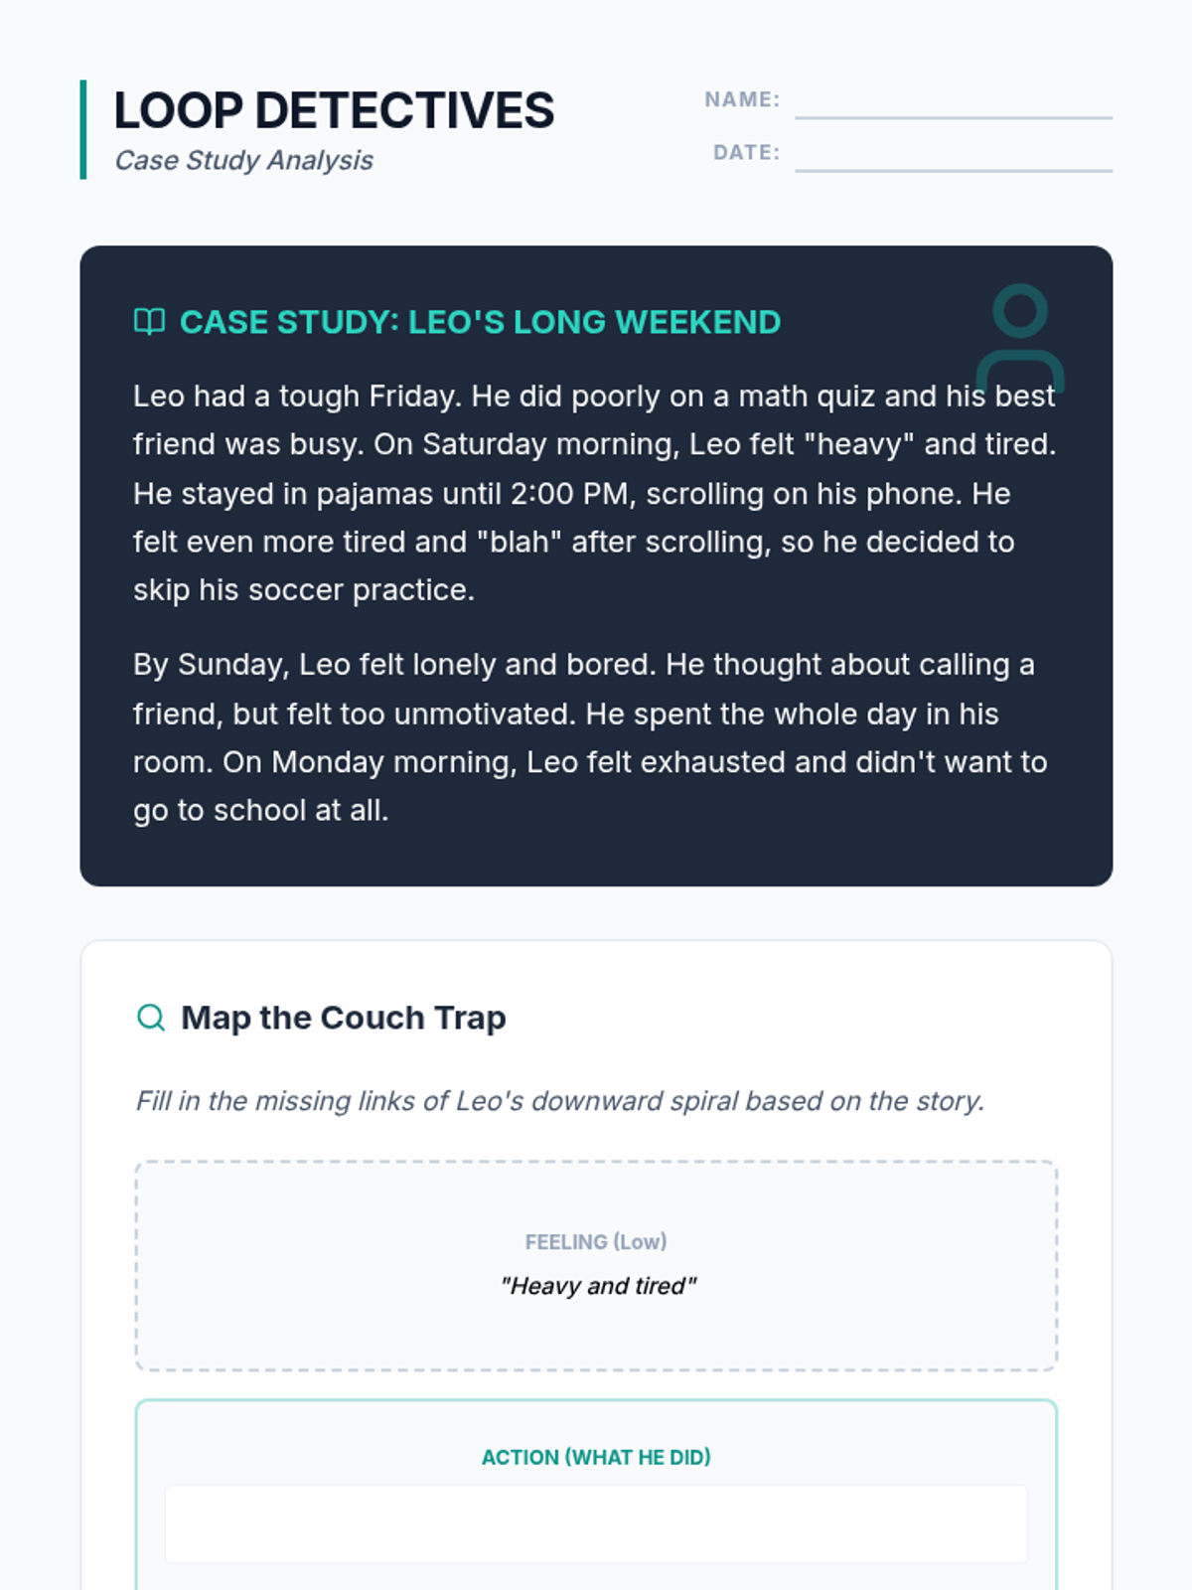Click the Name blank line field
Viewport: 1192px width, 1590px height.
[x=953, y=103]
